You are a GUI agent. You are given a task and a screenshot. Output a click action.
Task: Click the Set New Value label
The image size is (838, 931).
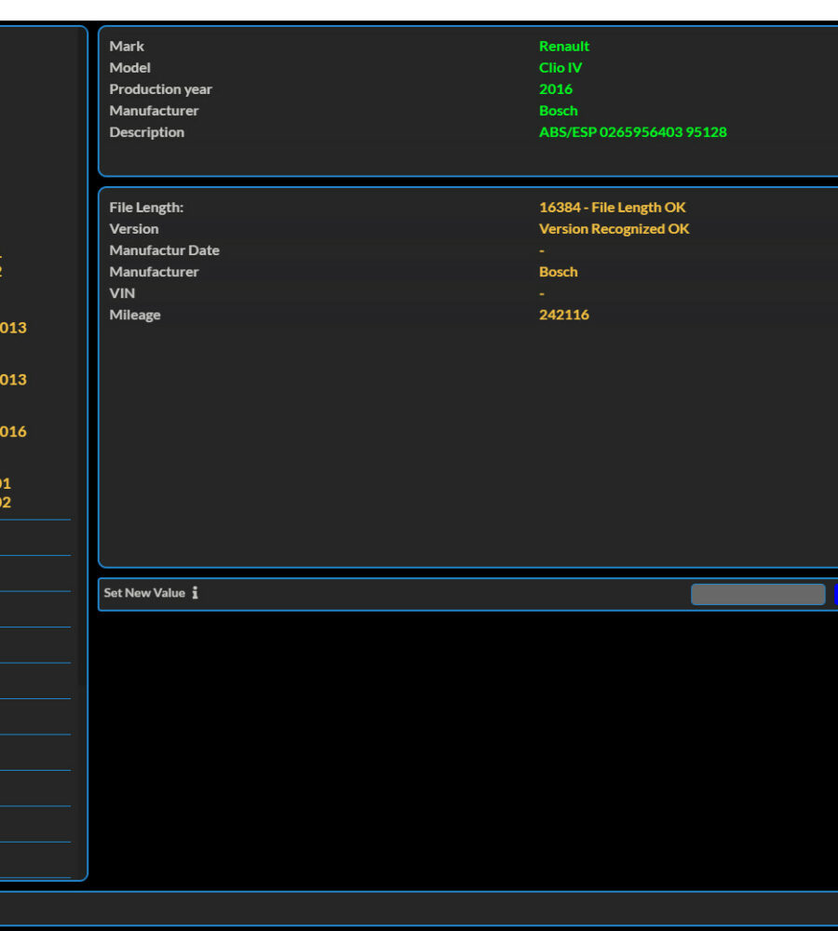click(144, 593)
